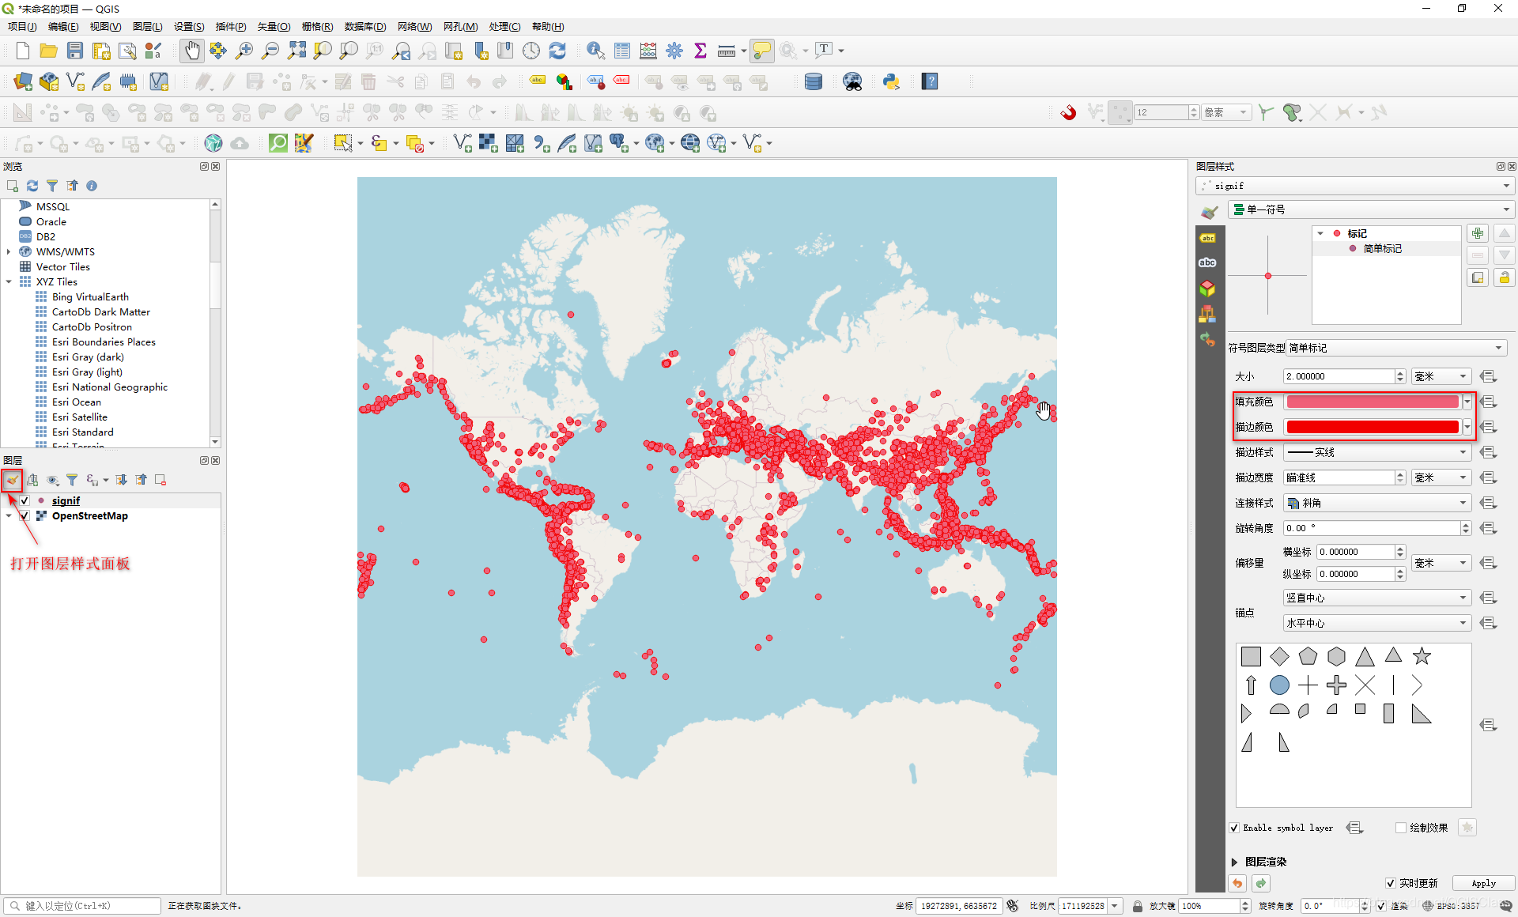Open a project with the folder icon
This screenshot has width=1518, height=917.
pyautogui.click(x=49, y=51)
